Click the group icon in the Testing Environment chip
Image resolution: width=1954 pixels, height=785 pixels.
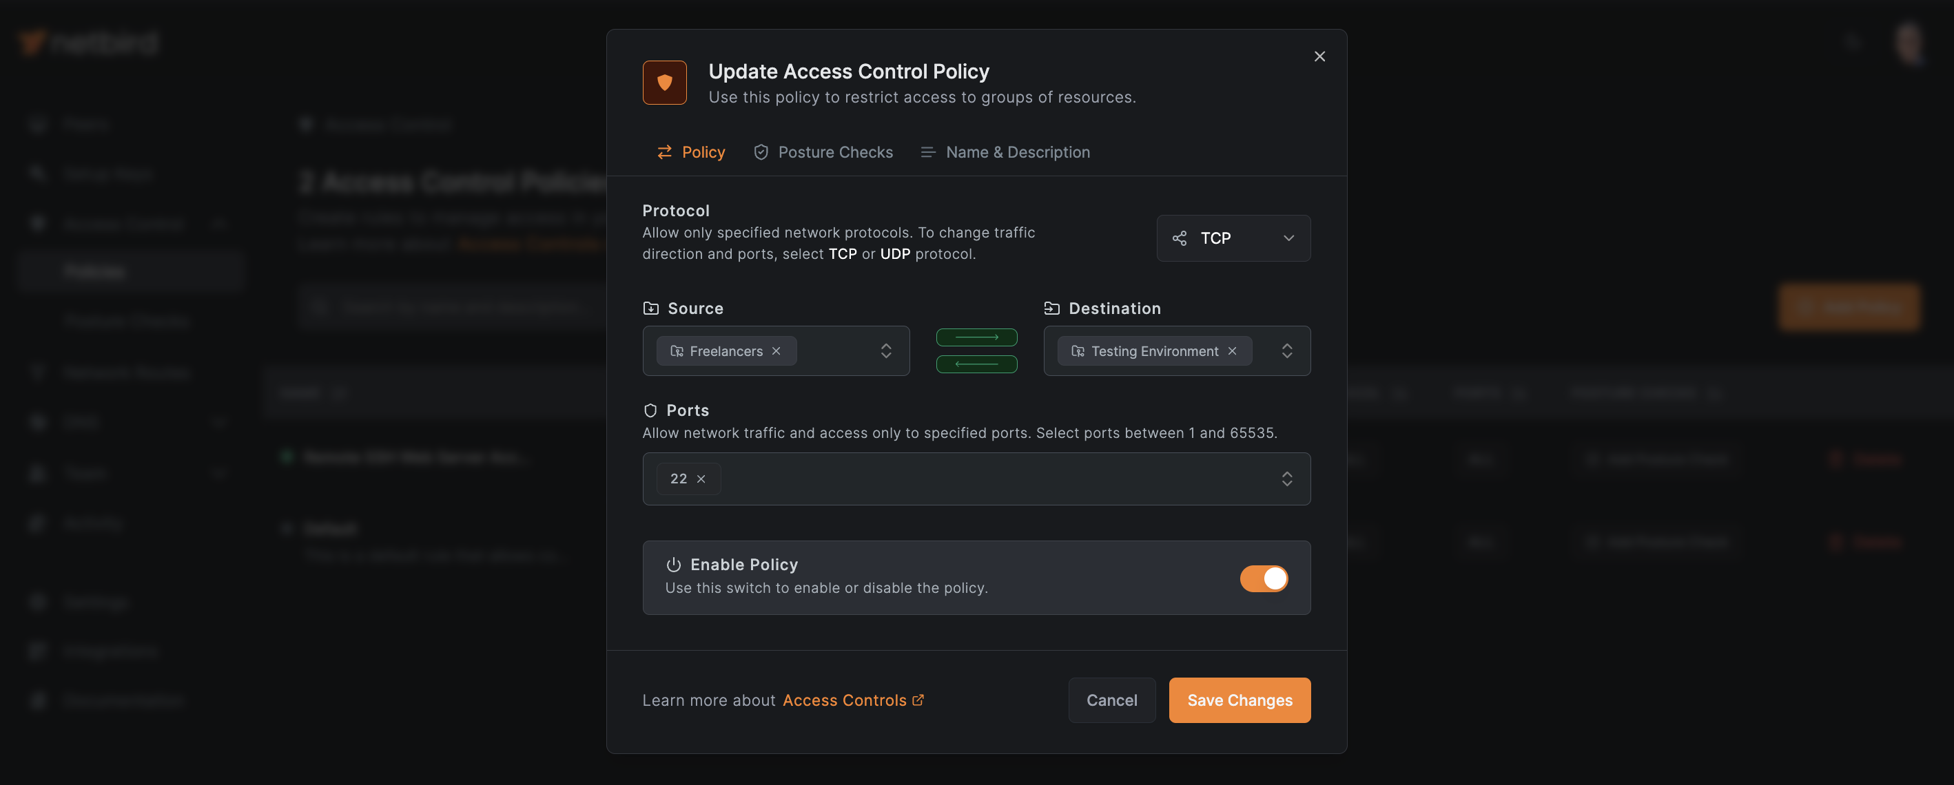point(1078,350)
